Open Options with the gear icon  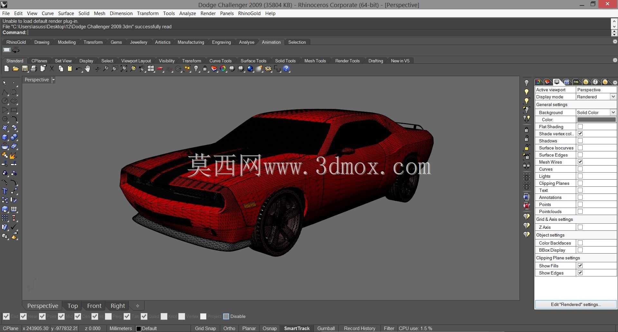pyautogui.click(x=268, y=69)
